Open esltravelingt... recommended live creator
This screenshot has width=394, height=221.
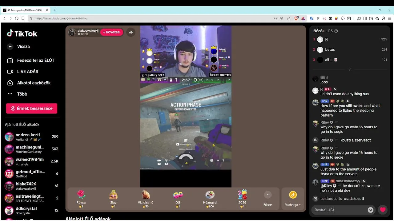[x=31, y=198]
